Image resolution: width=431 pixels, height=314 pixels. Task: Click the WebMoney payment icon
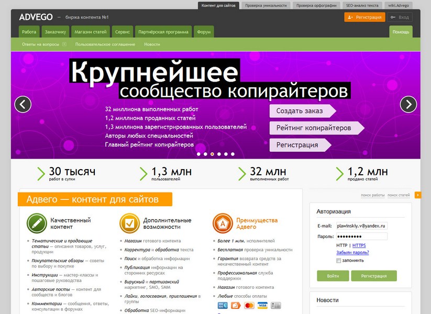(x=223, y=305)
